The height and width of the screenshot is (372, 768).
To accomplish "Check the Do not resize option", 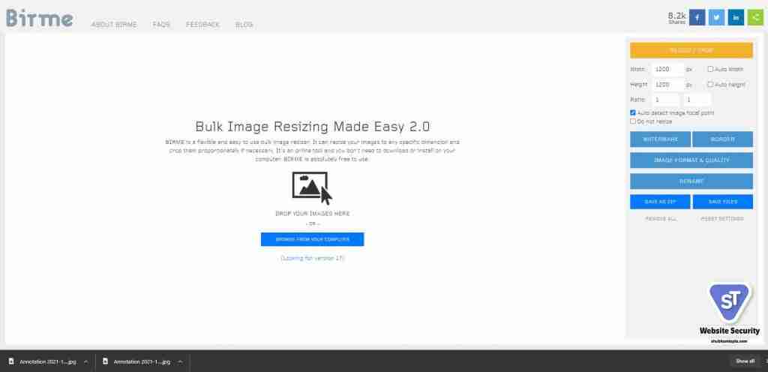I will [x=633, y=121].
